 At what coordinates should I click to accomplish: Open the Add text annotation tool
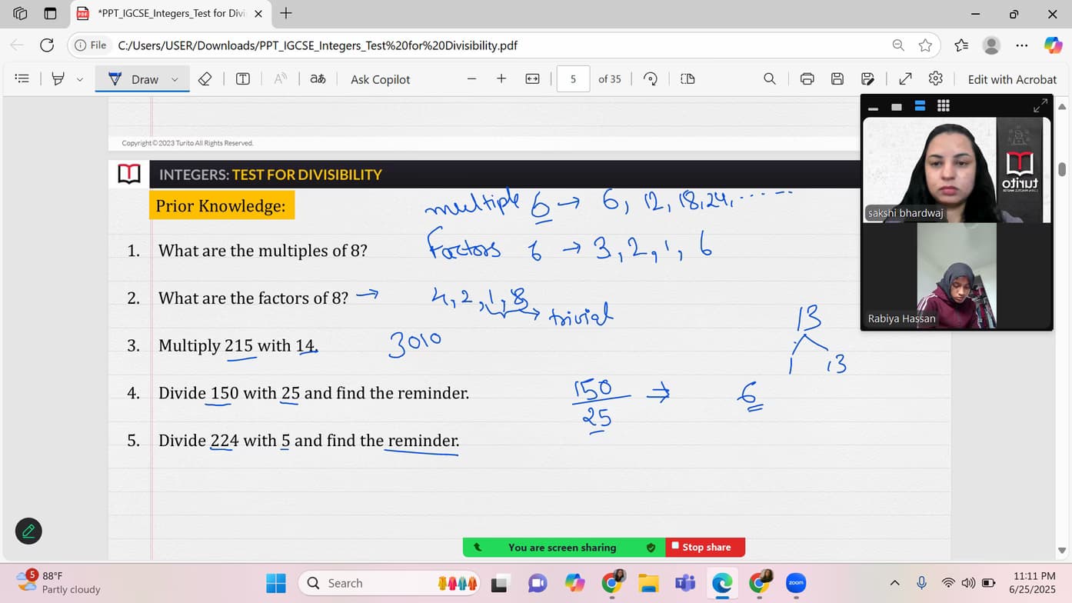[x=242, y=78]
